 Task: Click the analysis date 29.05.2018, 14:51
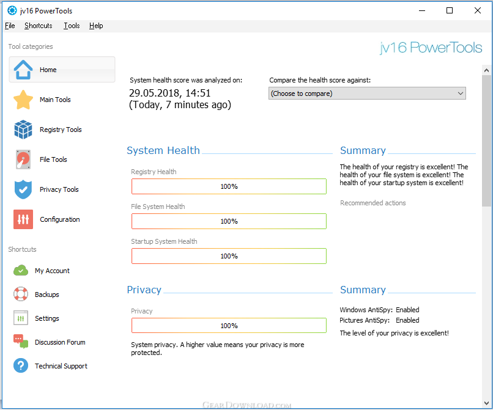coord(170,93)
